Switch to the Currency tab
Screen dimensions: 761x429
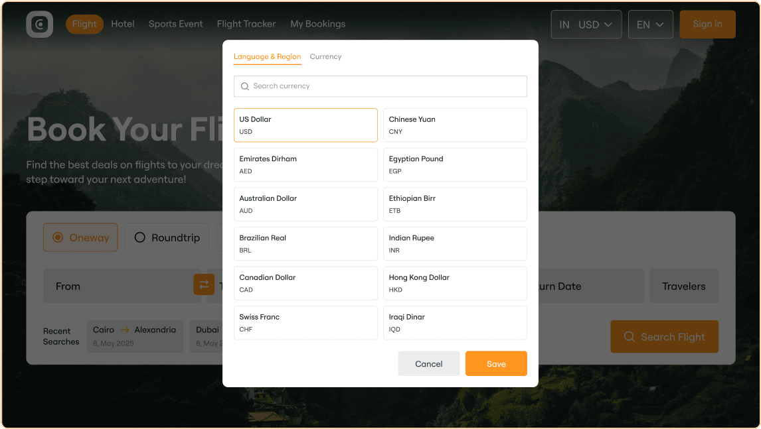[x=325, y=56]
